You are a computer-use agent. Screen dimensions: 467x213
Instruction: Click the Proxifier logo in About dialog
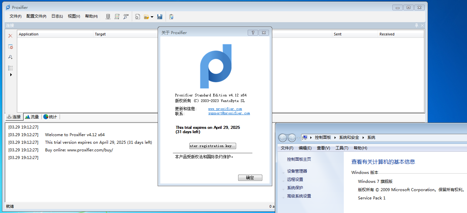point(216,66)
